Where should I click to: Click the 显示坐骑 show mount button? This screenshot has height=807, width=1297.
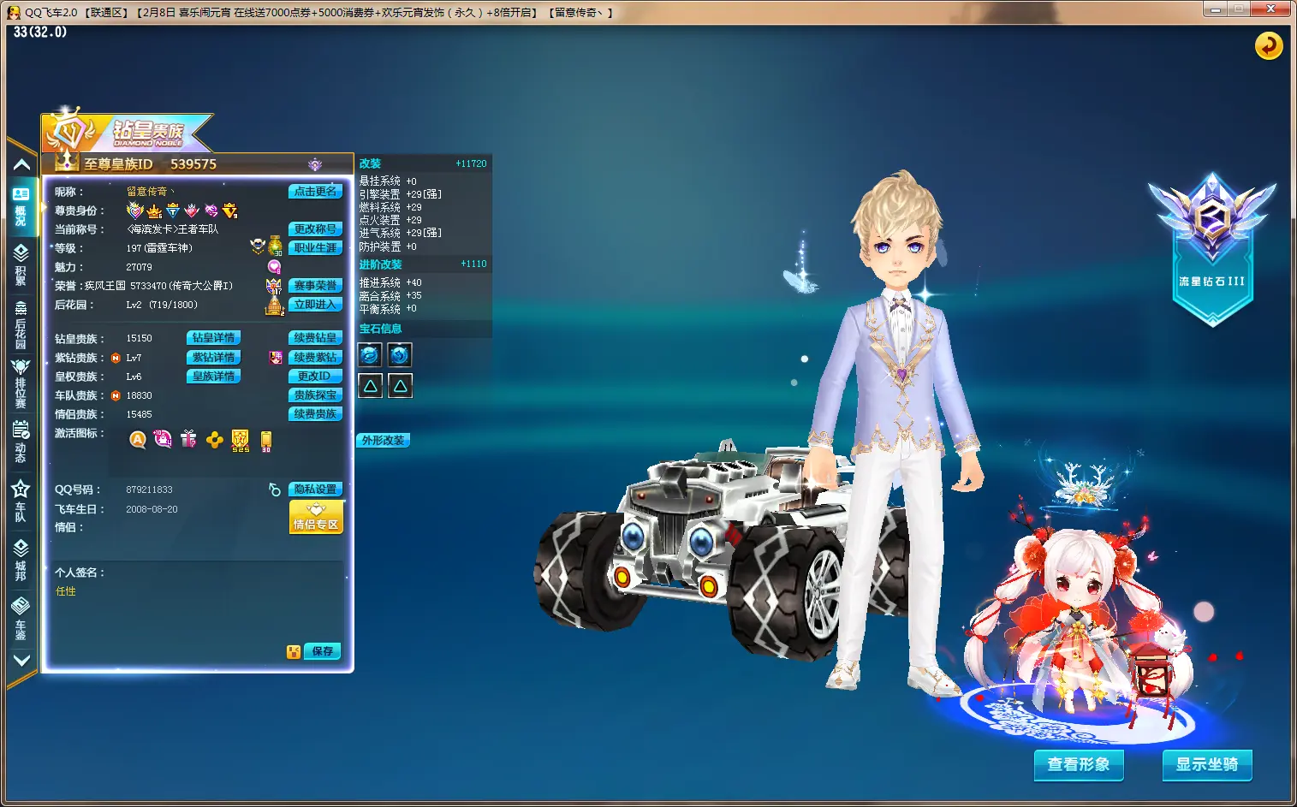(1207, 764)
